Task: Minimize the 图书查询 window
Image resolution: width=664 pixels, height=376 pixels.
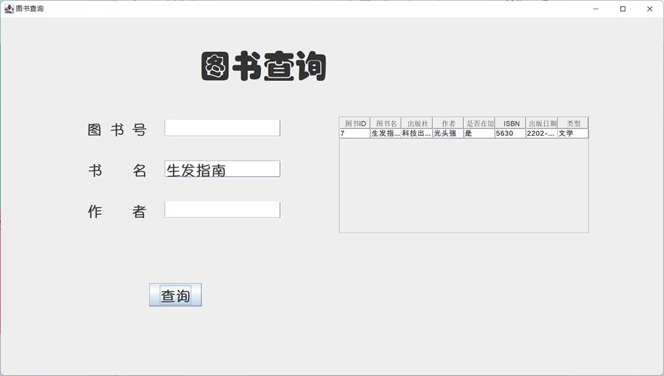Action: 596,8
